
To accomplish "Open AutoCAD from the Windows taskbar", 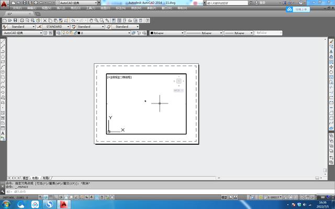I will [x=64, y=204].
